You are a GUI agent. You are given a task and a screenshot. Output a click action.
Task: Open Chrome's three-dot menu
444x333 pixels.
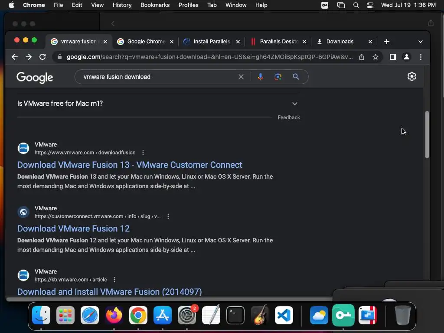coord(421,57)
